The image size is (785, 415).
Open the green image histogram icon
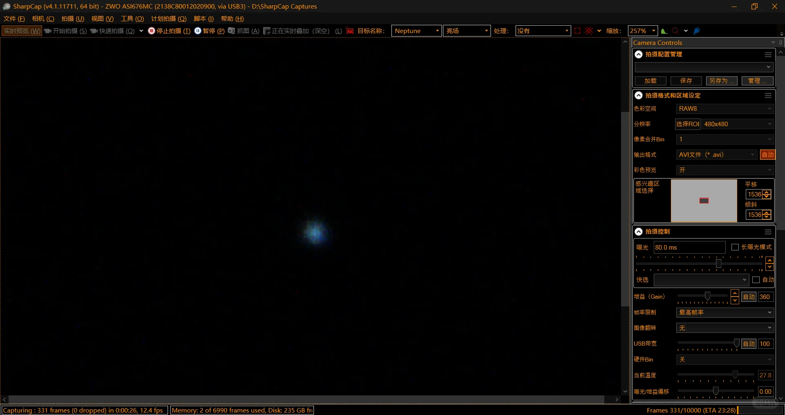tap(664, 31)
